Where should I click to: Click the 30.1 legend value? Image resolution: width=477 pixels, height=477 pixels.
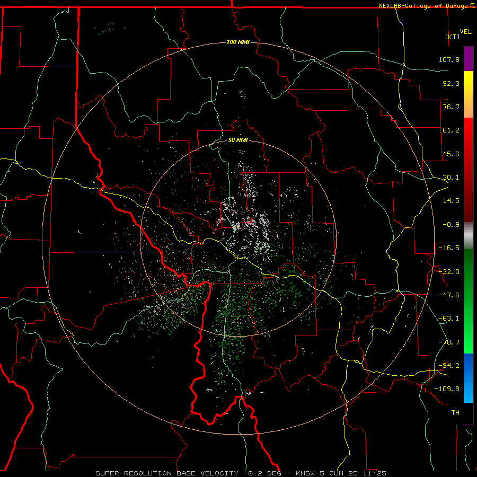pyautogui.click(x=451, y=178)
